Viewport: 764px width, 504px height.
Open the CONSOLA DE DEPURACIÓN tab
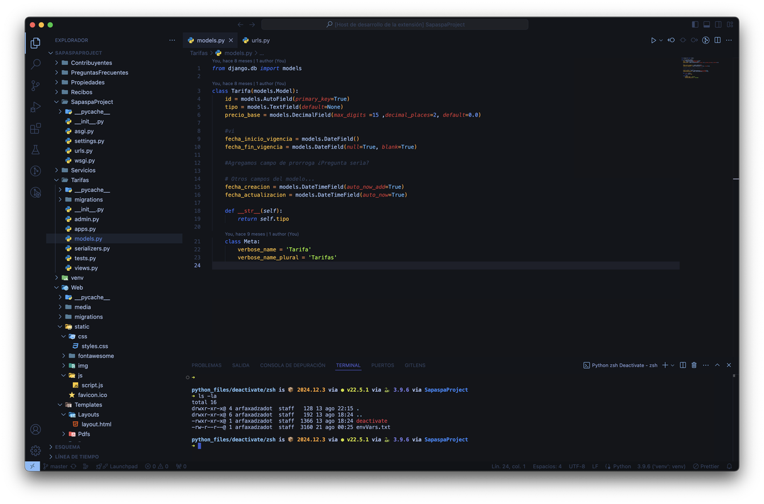[293, 365]
